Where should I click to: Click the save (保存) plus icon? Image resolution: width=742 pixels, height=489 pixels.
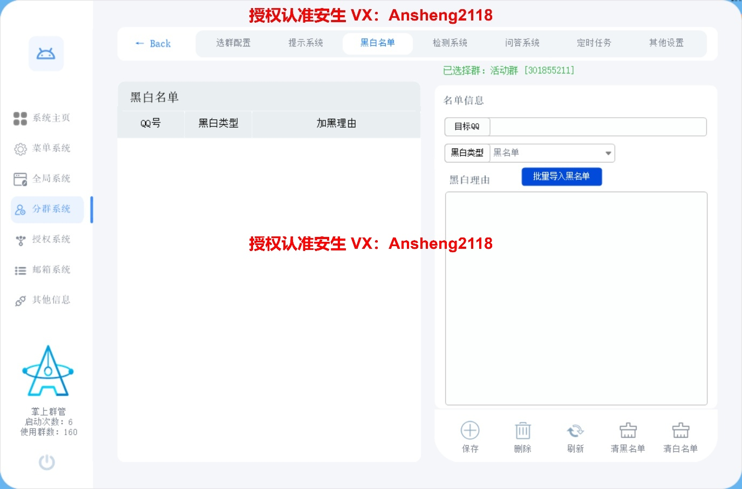point(469,431)
